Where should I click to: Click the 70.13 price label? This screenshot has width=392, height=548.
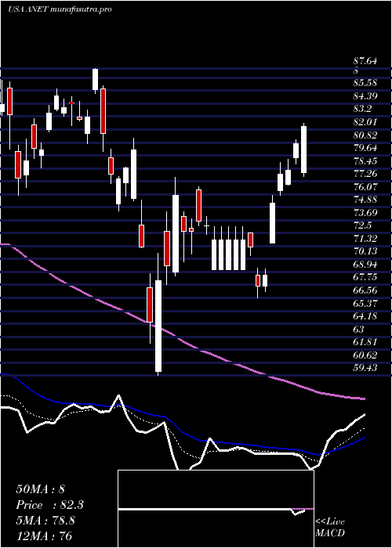(x=365, y=251)
